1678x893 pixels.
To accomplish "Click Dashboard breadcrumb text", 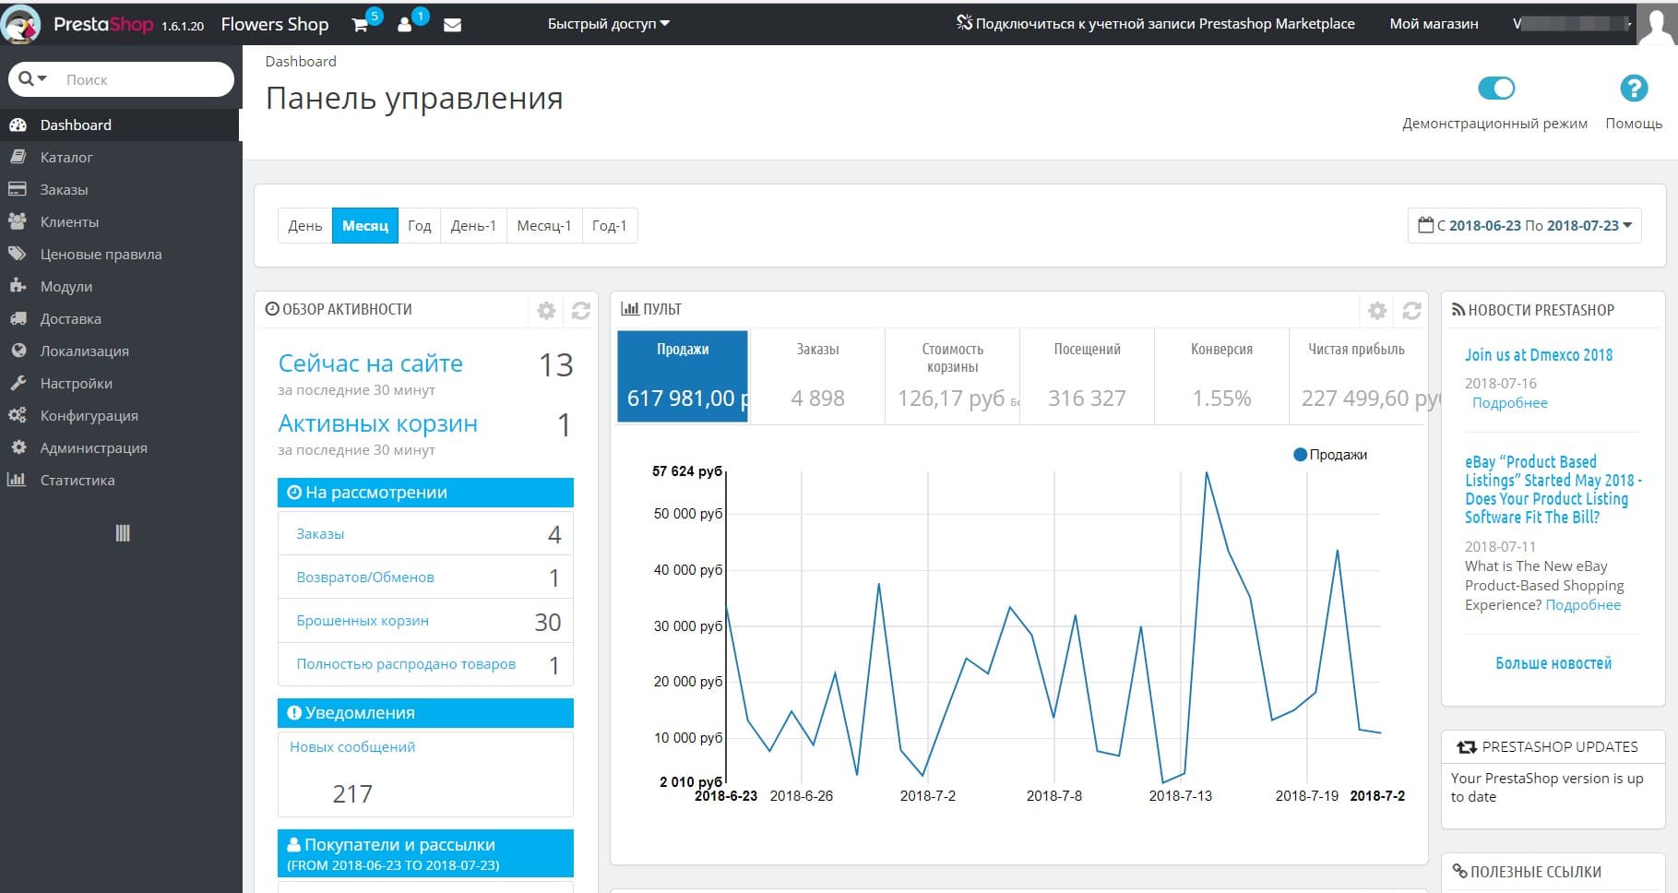I will coord(301,62).
